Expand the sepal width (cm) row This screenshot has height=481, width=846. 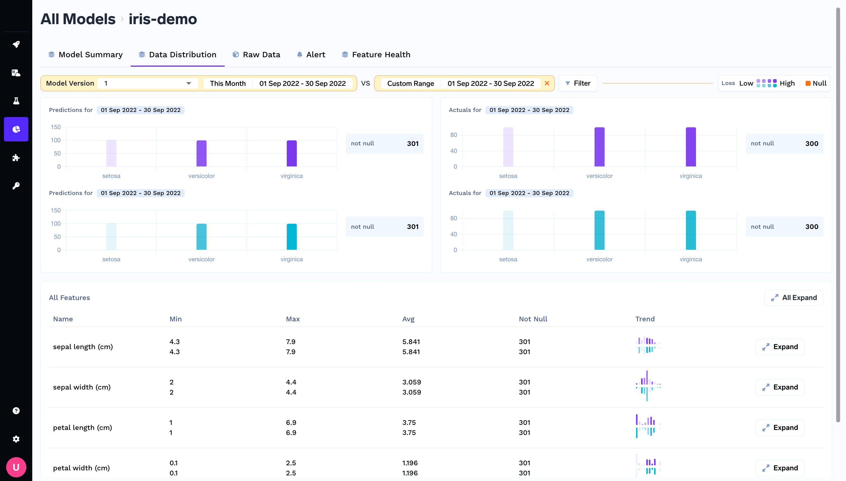pos(780,387)
